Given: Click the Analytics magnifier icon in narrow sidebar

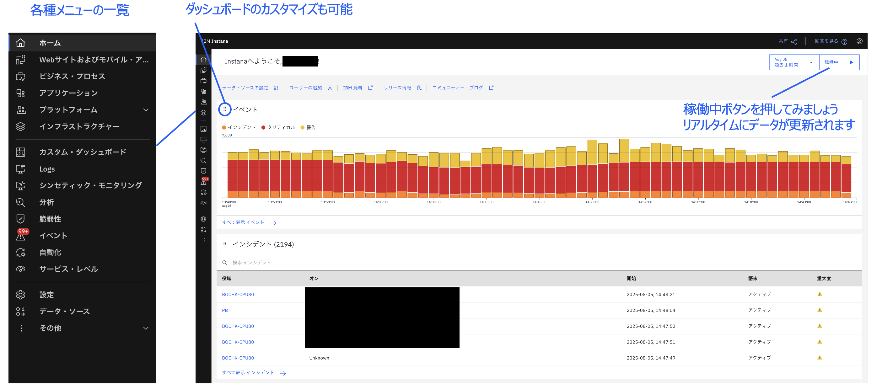Looking at the screenshot, I should pyautogui.click(x=204, y=161).
